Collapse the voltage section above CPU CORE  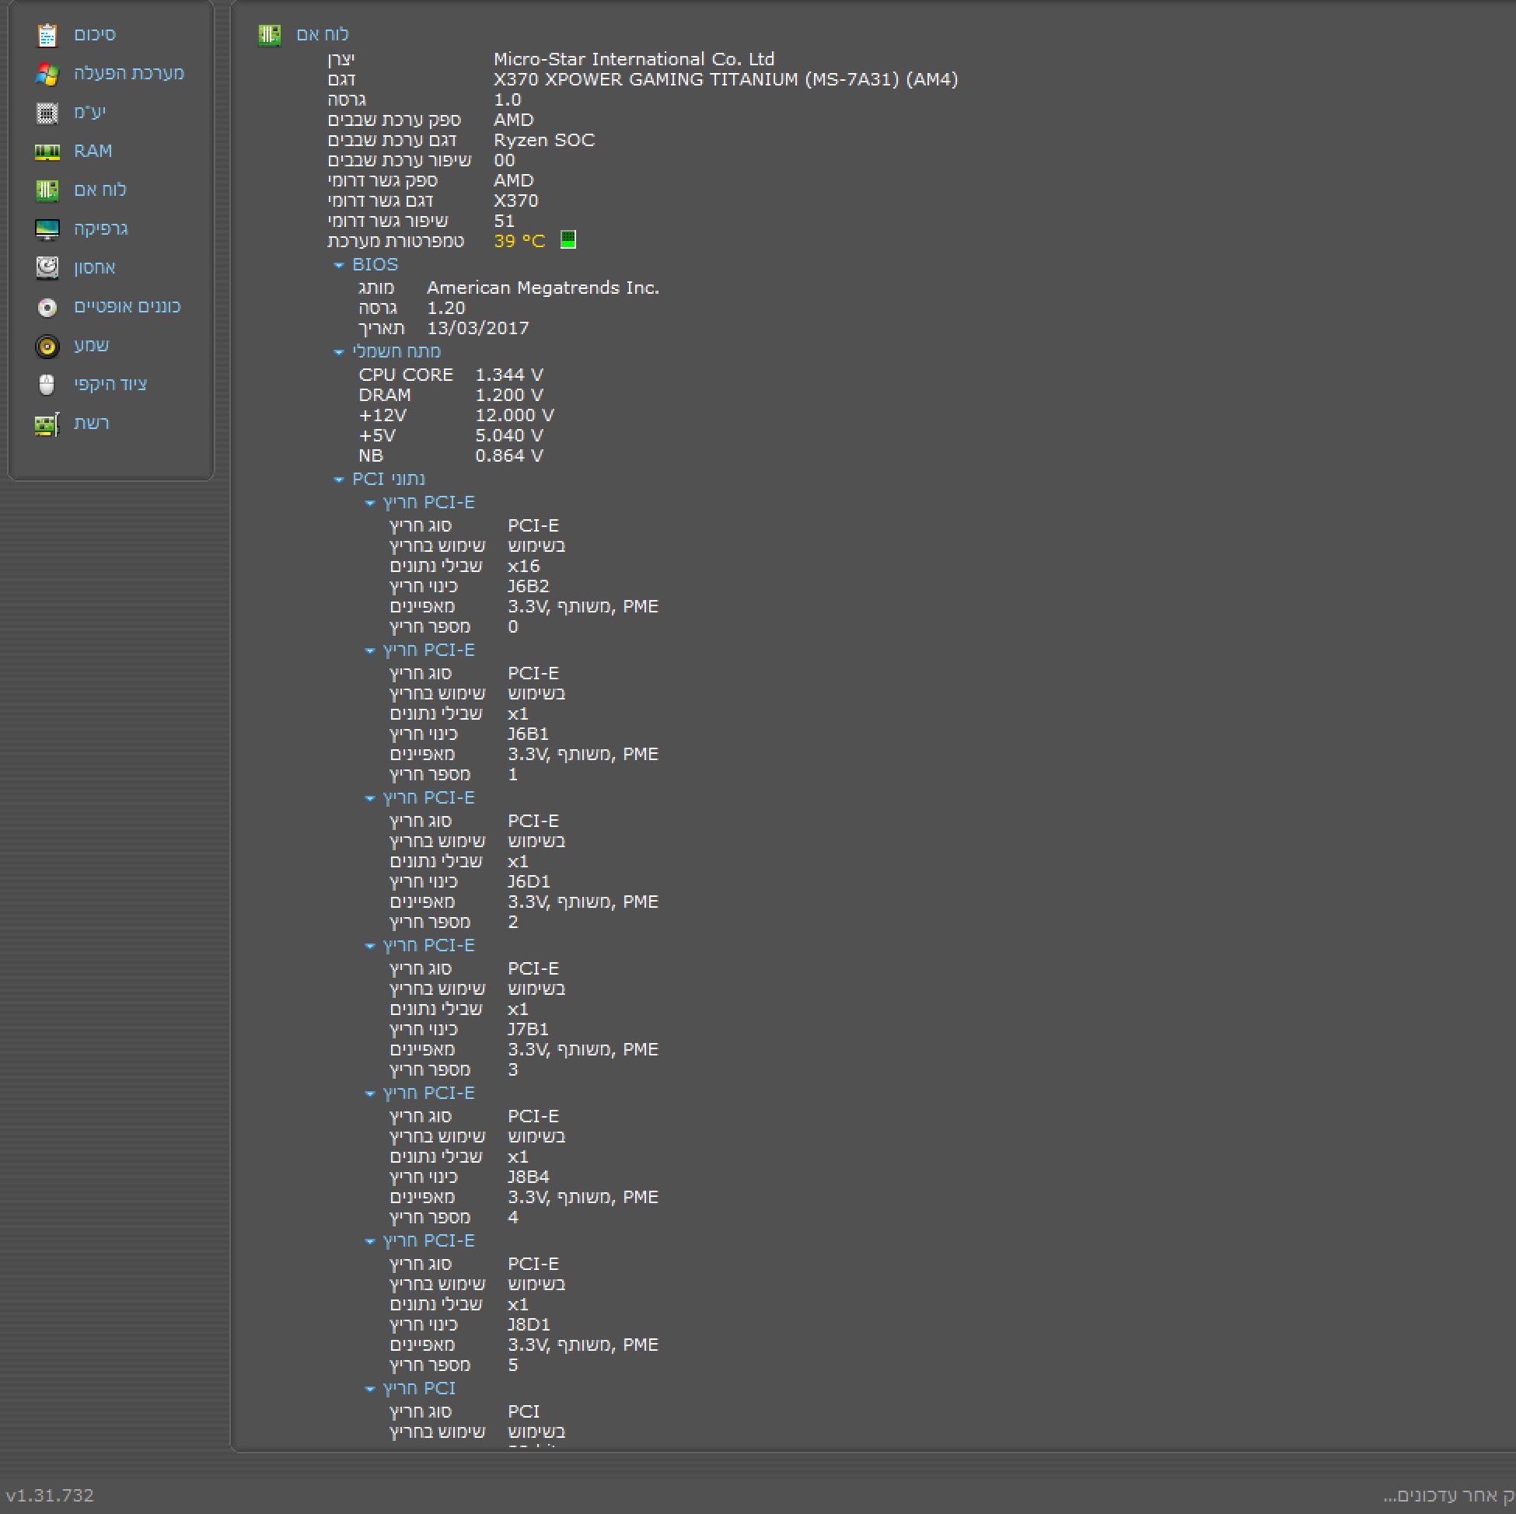339,352
